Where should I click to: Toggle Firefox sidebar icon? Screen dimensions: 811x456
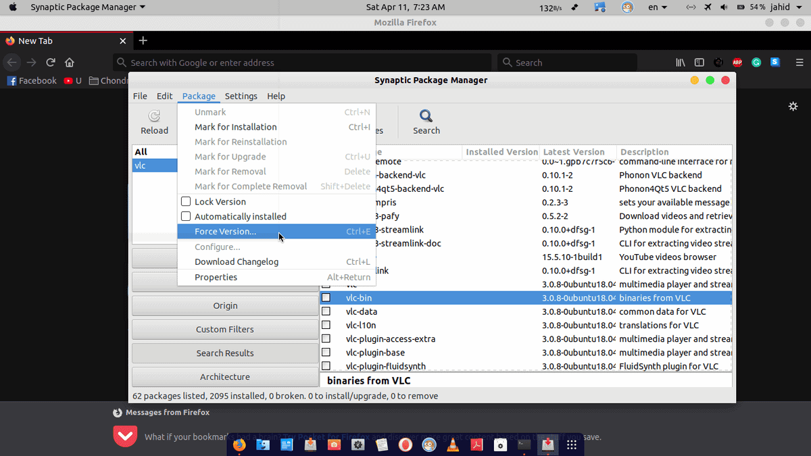coord(699,62)
